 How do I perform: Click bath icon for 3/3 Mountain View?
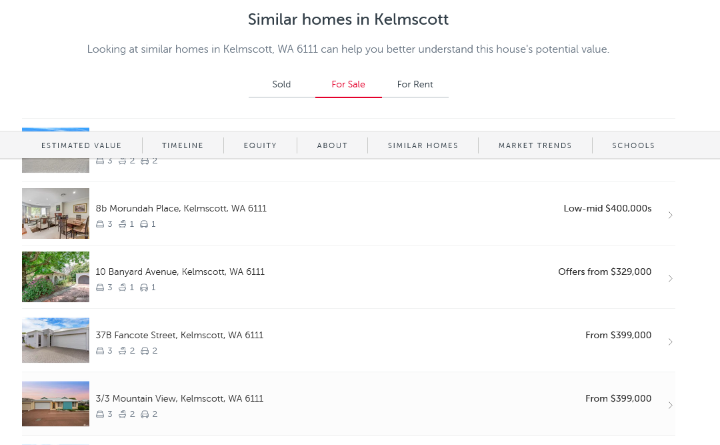coord(122,414)
